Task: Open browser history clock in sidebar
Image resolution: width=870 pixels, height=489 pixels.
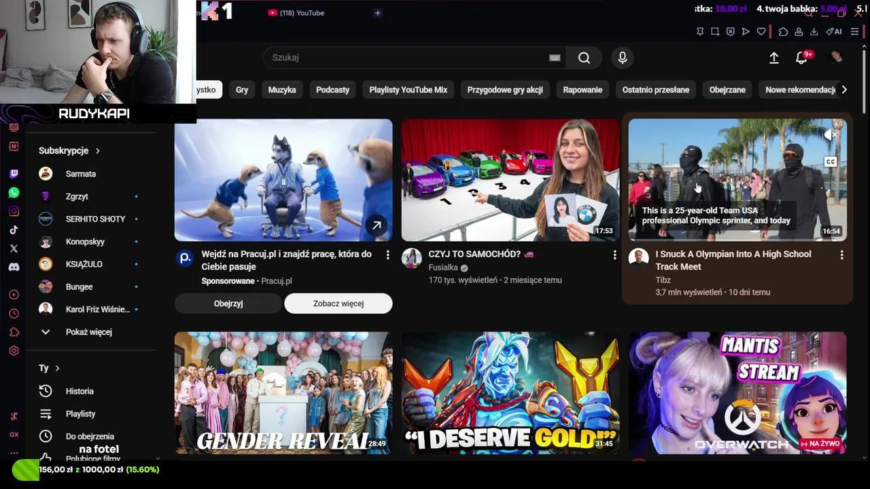Action: pos(14,314)
